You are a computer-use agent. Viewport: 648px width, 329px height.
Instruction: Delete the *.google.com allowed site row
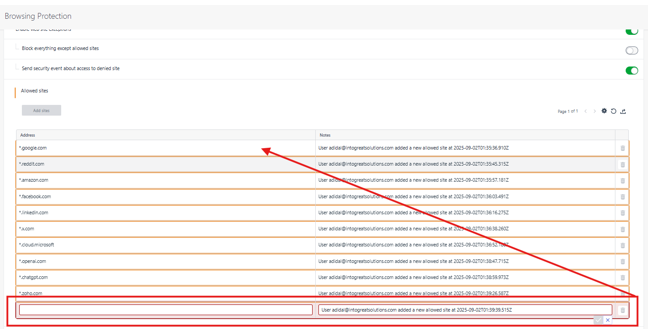point(623,148)
